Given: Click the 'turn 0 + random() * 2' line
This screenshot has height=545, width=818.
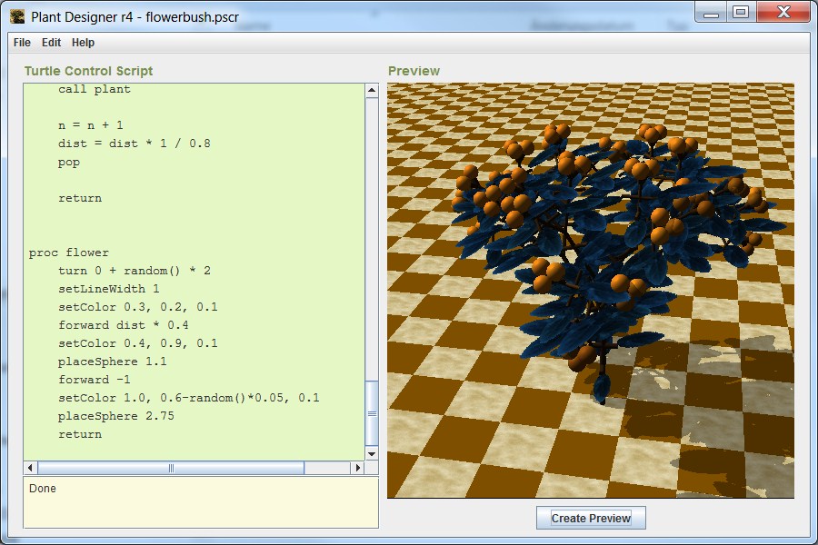Looking at the screenshot, I should point(135,271).
